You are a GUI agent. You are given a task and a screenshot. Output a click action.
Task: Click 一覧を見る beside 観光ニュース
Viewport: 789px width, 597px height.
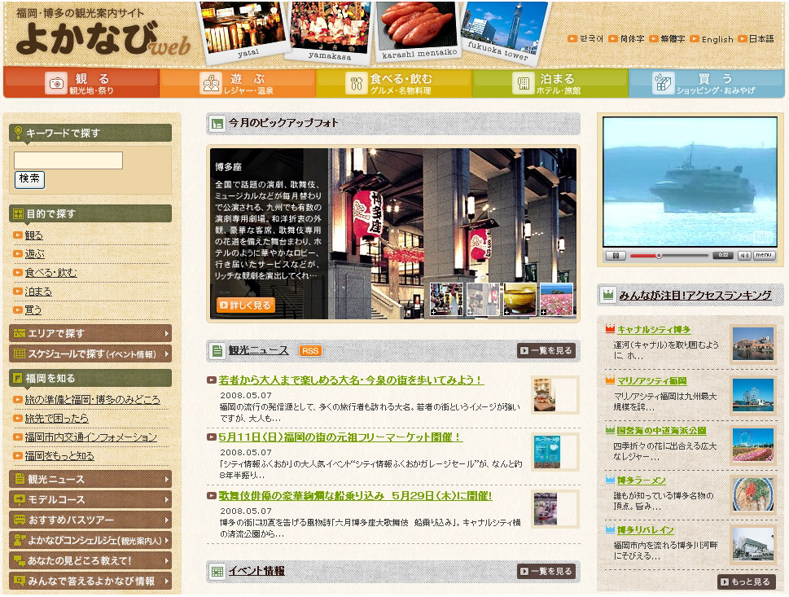point(546,351)
